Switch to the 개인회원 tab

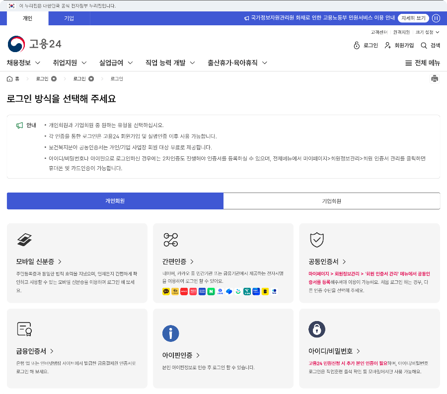click(114, 201)
